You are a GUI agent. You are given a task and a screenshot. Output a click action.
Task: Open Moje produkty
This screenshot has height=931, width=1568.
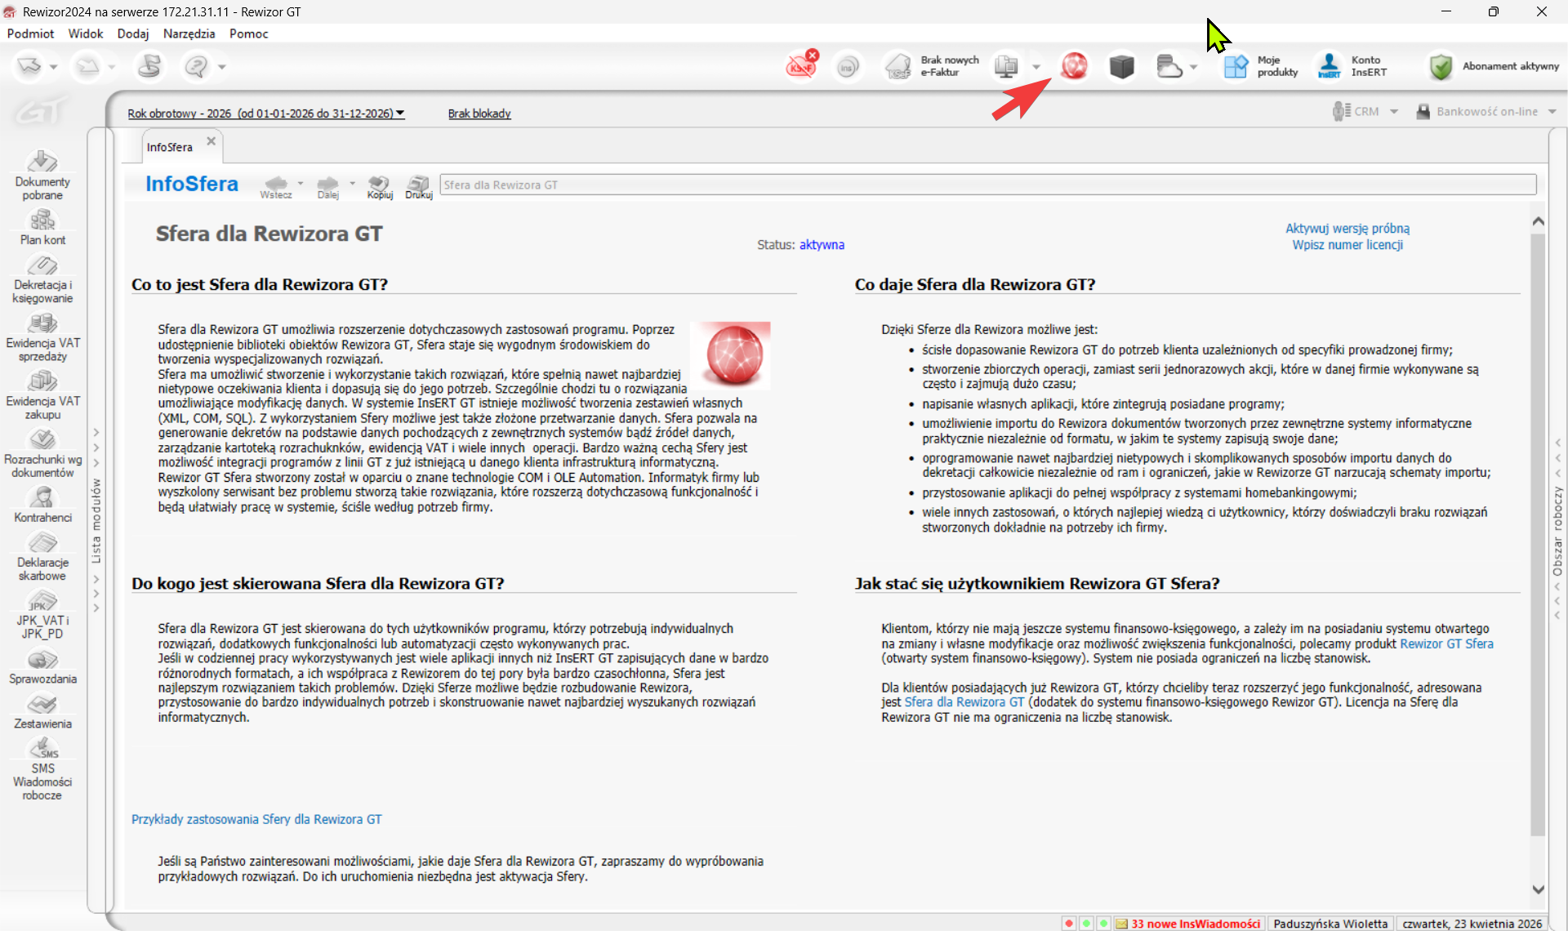point(1261,66)
